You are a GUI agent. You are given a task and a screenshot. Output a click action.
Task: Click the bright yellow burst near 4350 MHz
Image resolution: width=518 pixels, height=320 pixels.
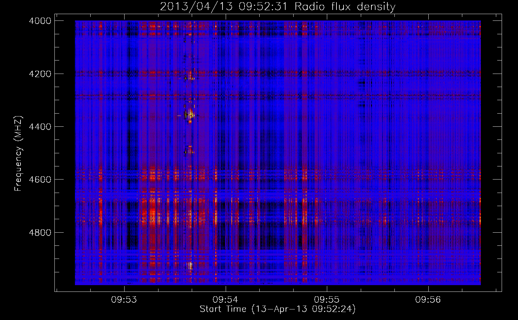click(x=190, y=114)
